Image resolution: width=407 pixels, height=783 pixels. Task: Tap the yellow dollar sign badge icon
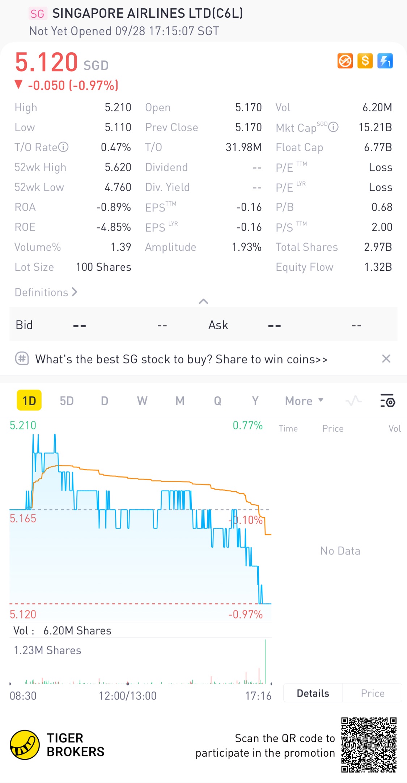pyautogui.click(x=365, y=61)
